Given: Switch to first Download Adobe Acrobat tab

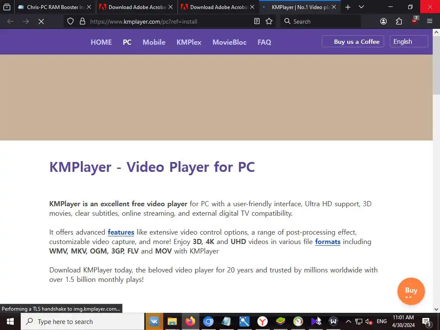Looking at the screenshot, I should (137, 7).
